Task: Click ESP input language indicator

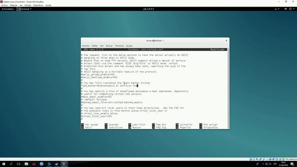Action: click(x=275, y=164)
